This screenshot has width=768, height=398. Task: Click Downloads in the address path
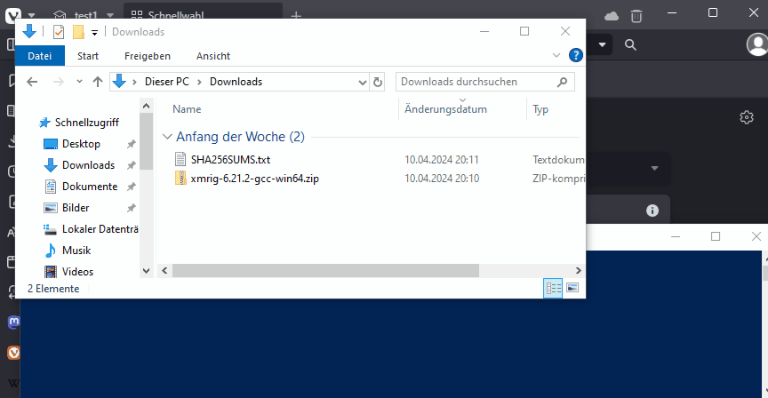pos(236,82)
